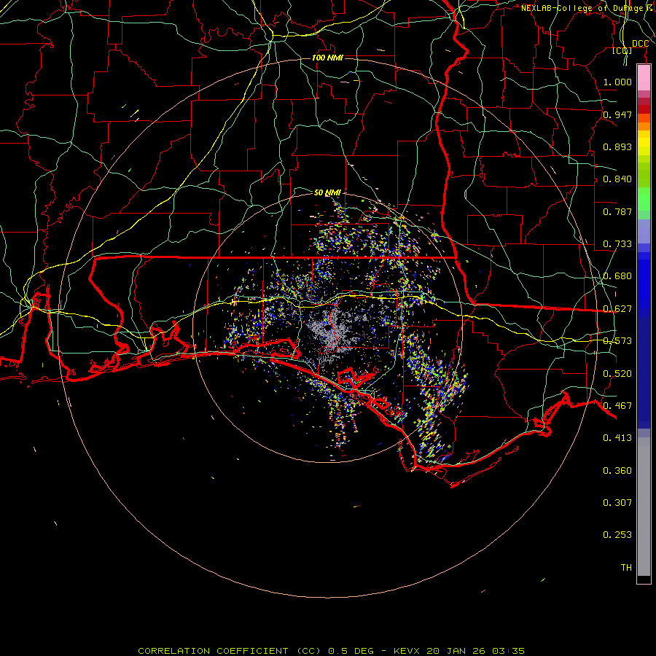This screenshot has height=656, width=656.
Task: Click the 0.253 legend value
Action: [x=617, y=535]
